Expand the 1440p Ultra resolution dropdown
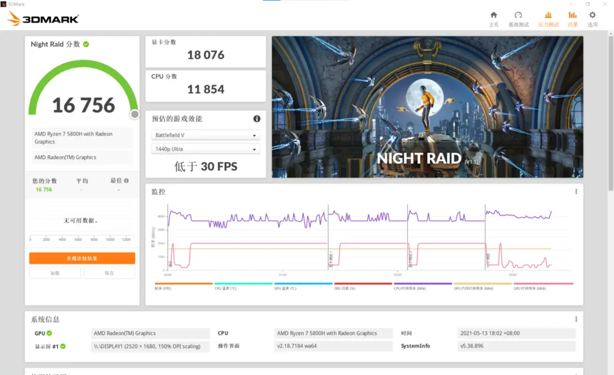Viewport: 614px width, 375px height. click(206, 149)
